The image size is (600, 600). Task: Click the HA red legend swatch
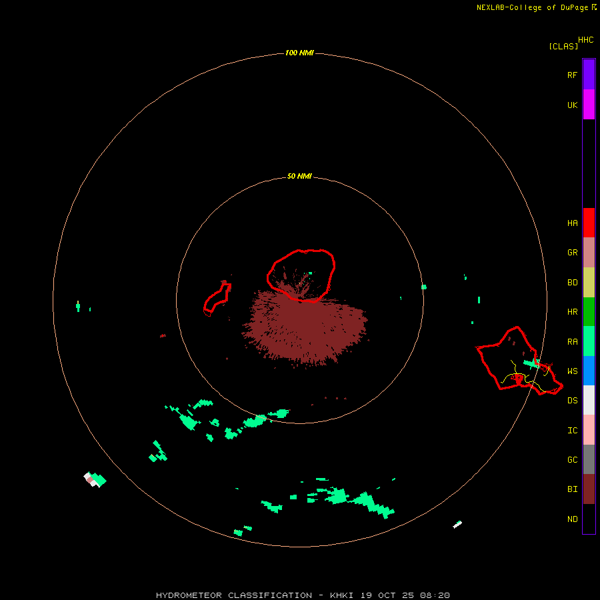pos(589,223)
